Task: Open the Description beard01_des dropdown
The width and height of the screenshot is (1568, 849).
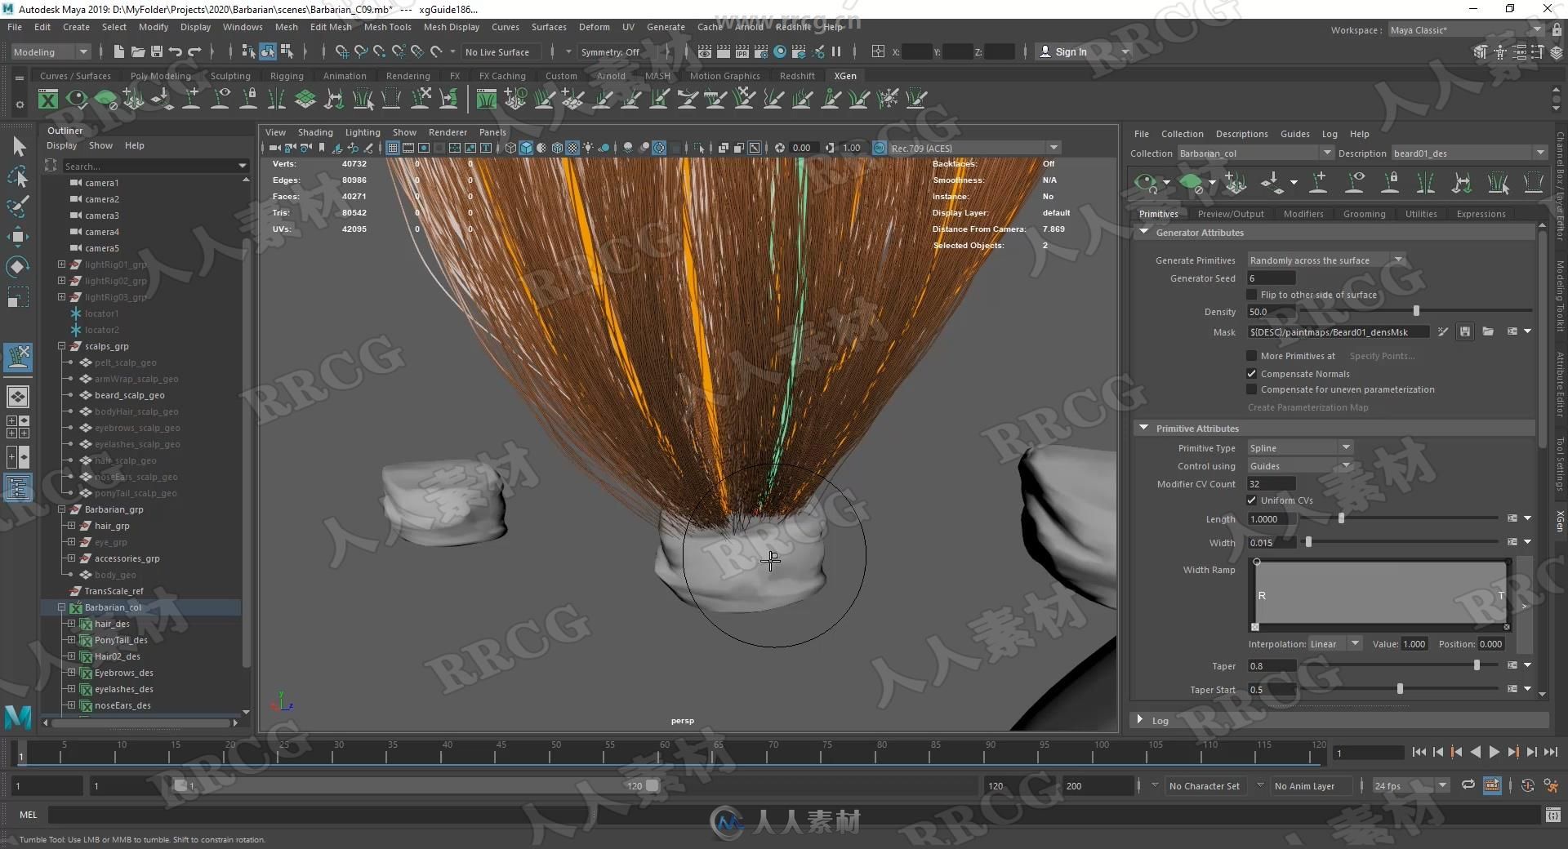Action: coord(1469,153)
